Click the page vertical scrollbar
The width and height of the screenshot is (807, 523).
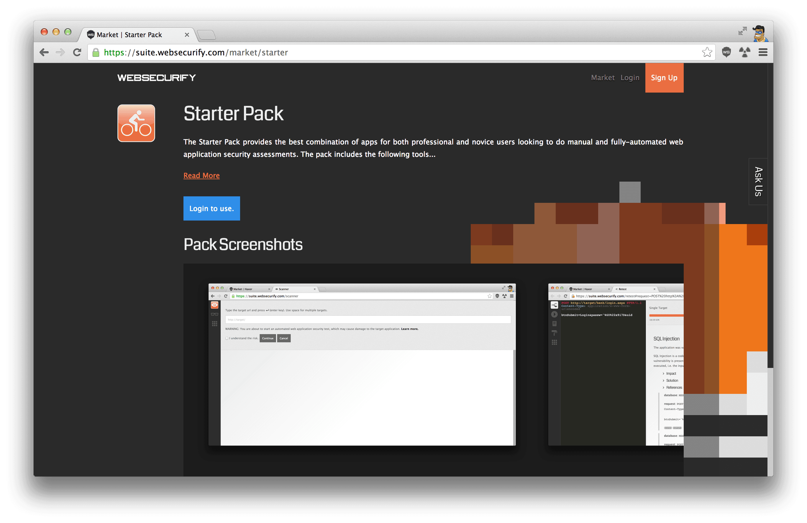[770, 215]
